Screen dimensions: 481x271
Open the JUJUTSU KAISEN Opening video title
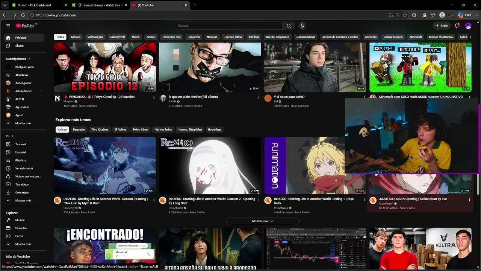pyautogui.click(x=413, y=199)
